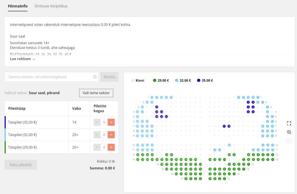Select dark blue seat 11 in row 7
This screenshot has width=297, height=194.
pyautogui.click(x=224, y=126)
